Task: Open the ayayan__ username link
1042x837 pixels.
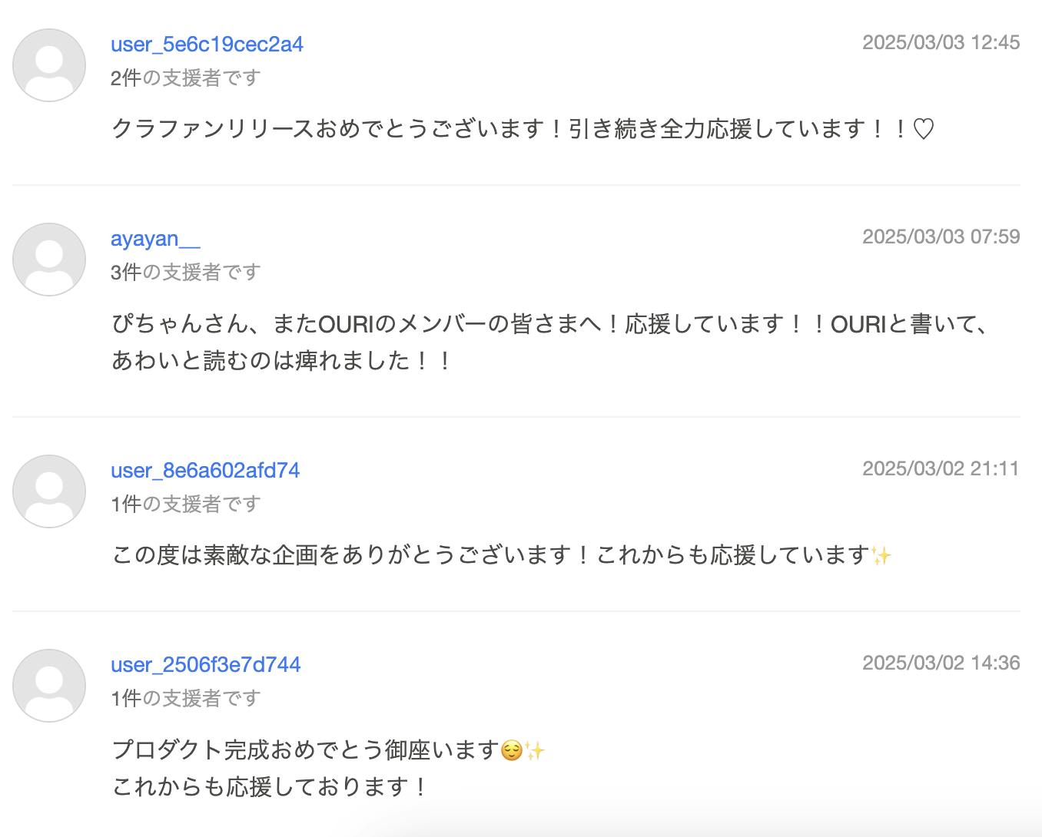Action: click(x=155, y=239)
